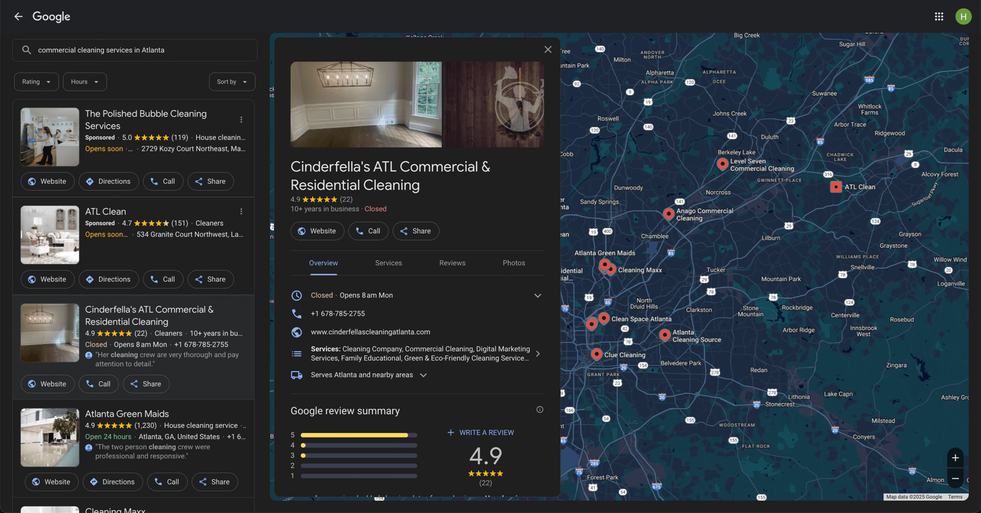
Task: Open the account avatar labeled H
Action: click(963, 17)
